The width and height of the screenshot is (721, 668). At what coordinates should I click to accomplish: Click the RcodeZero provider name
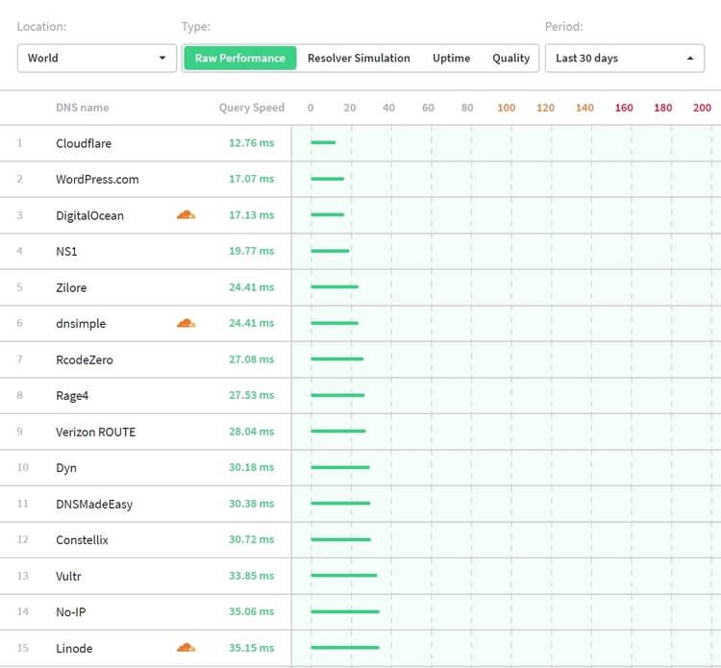tap(85, 360)
